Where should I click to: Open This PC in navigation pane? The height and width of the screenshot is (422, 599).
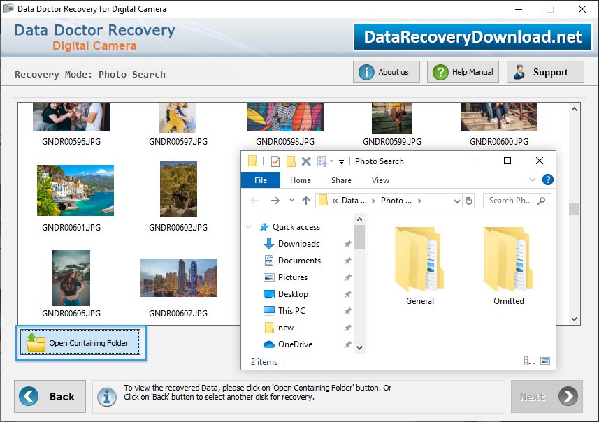(291, 311)
